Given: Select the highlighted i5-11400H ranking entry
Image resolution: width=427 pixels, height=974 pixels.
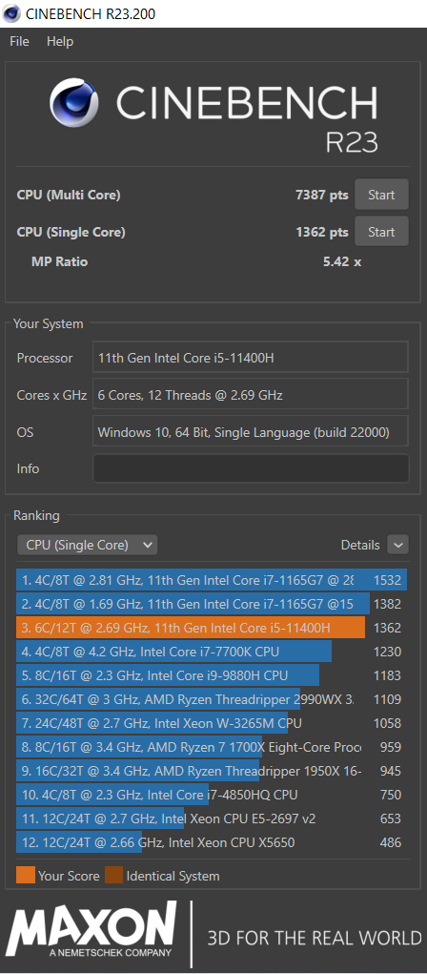Looking at the screenshot, I should (x=212, y=628).
